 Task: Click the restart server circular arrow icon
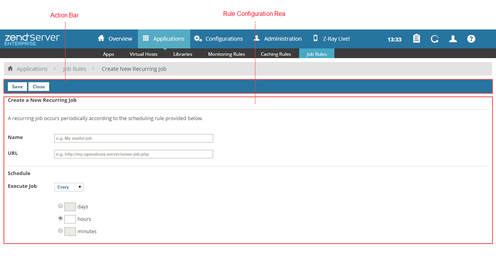[435, 39]
